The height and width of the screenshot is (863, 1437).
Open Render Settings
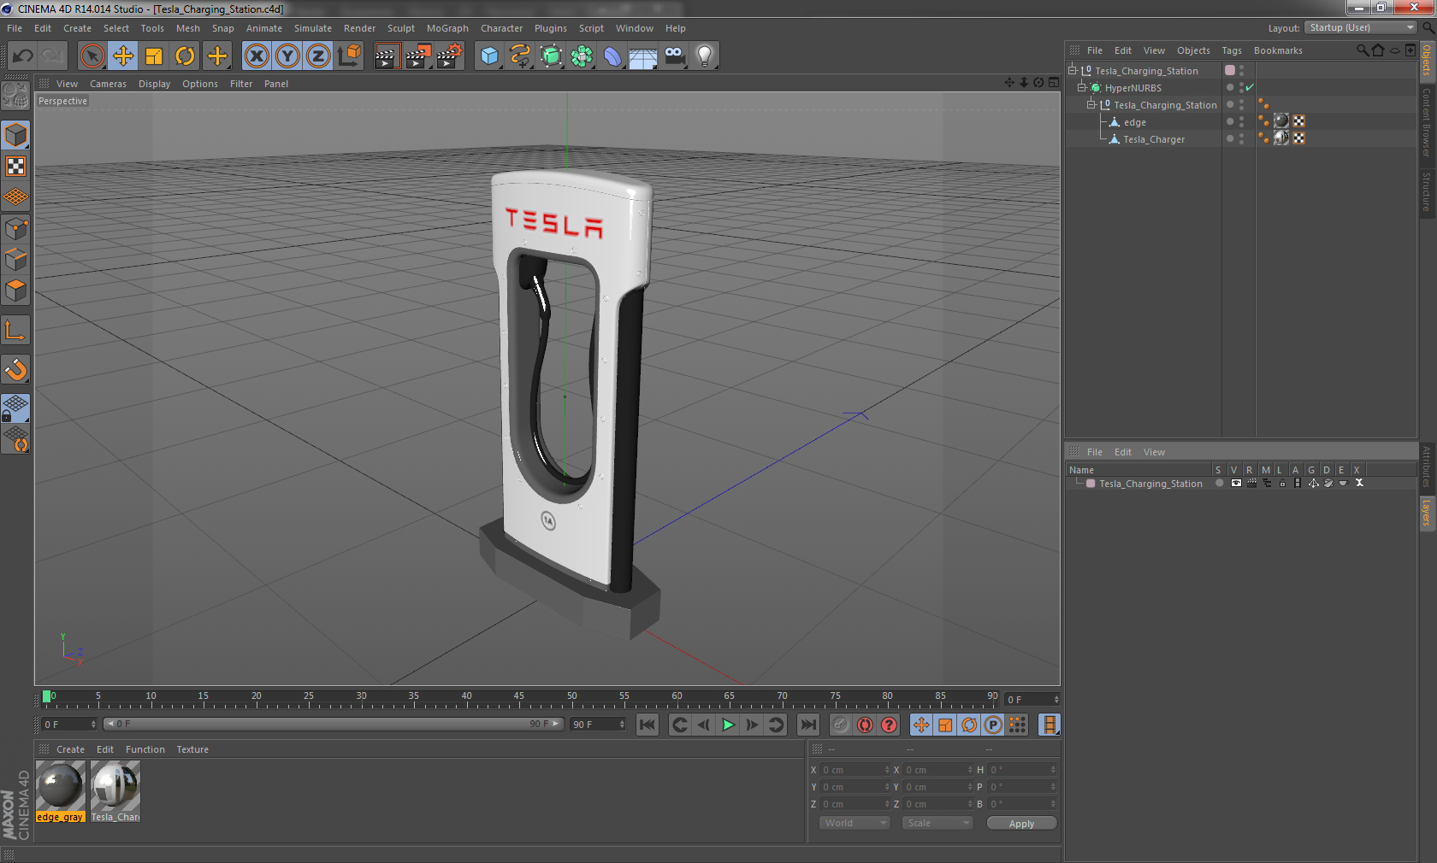point(449,56)
